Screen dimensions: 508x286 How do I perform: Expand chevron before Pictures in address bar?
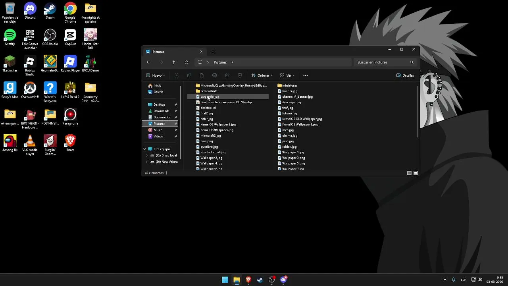coord(208,62)
